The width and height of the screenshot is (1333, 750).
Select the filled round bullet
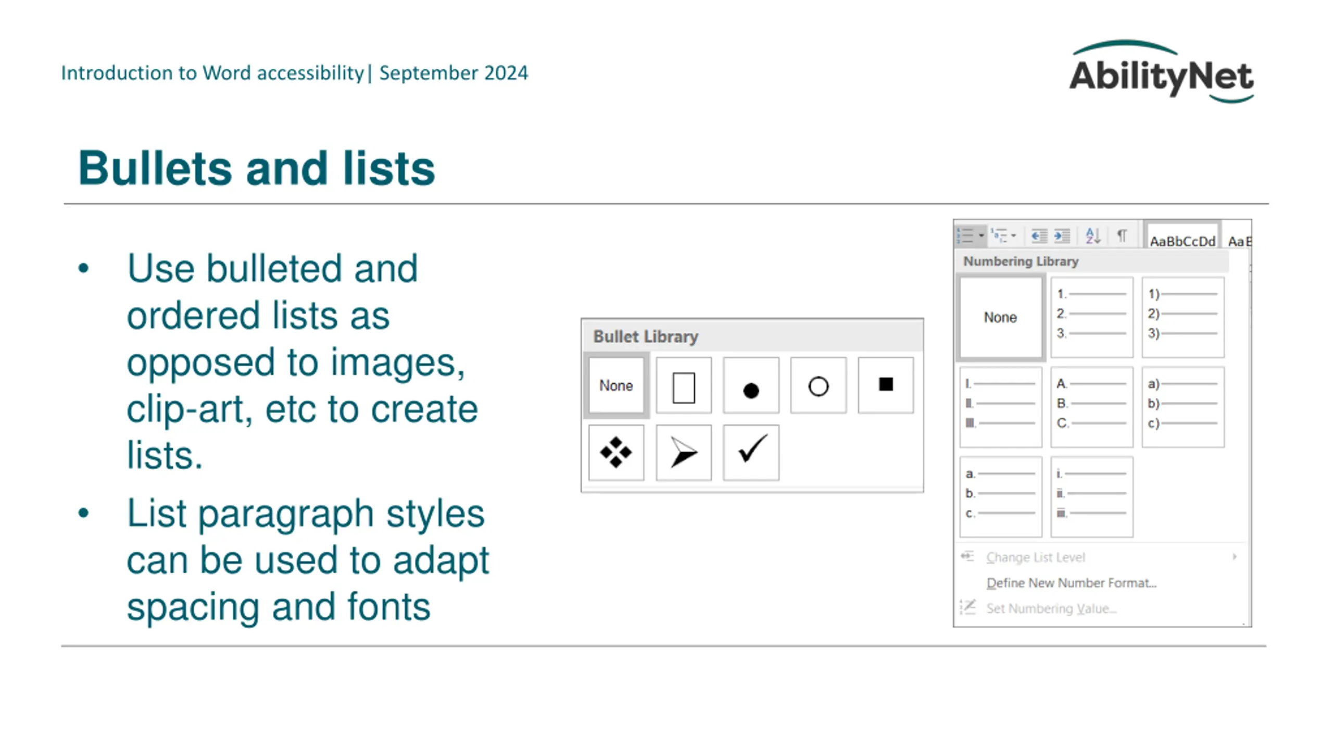pos(751,385)
